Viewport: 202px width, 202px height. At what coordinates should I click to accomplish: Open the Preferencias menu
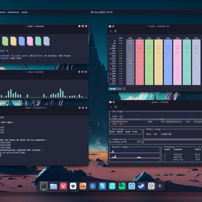point(13,12)
